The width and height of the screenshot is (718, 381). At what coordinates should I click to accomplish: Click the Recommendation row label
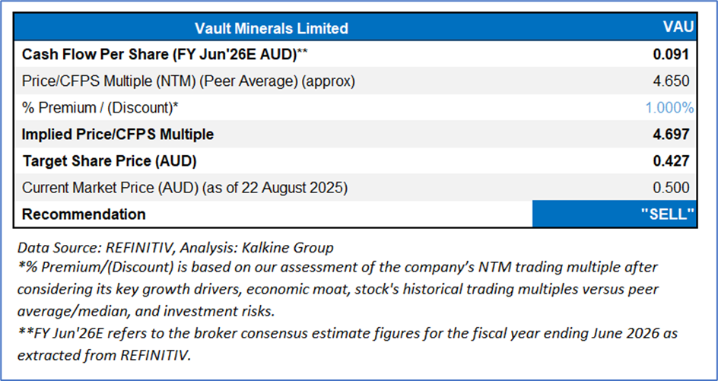[84, 214]
